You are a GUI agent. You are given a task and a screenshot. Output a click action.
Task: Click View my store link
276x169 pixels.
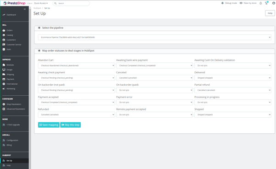pos(248,3)
